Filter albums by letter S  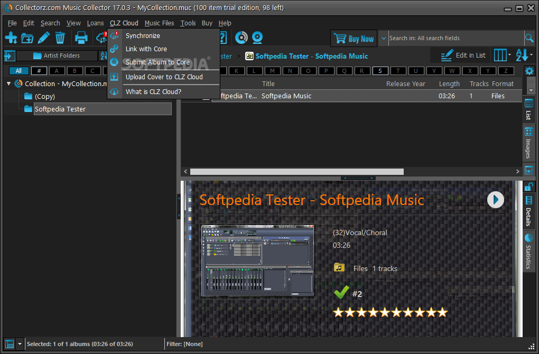click(380, 71)
